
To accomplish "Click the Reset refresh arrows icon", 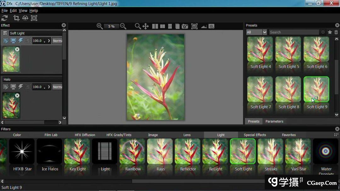I will (5, 18).
